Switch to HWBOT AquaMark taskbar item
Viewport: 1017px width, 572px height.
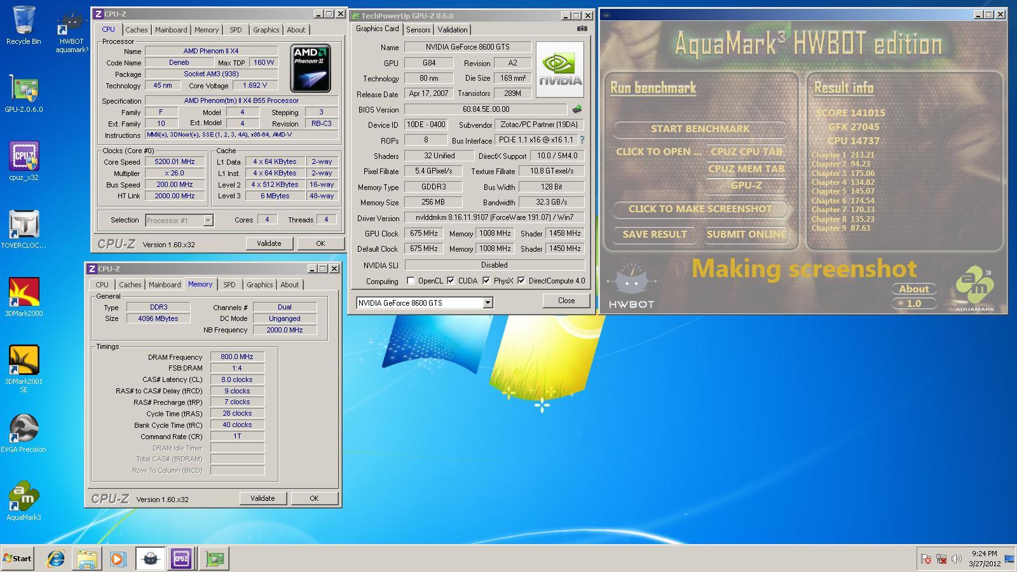[x=150, y=559]
